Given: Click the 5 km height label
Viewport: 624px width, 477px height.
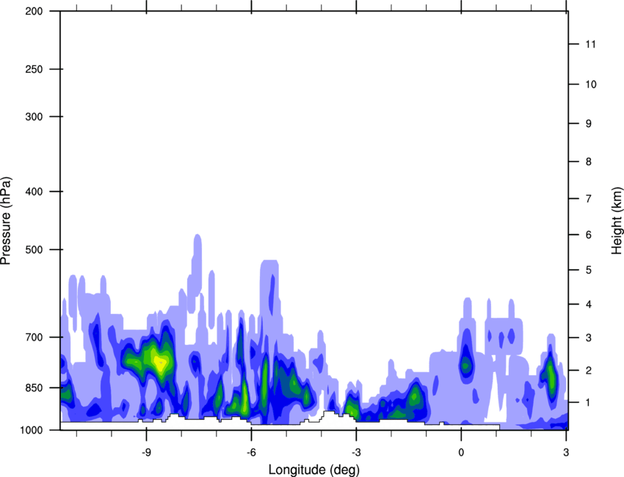Looking at the screenshot, I should (589, 270).
